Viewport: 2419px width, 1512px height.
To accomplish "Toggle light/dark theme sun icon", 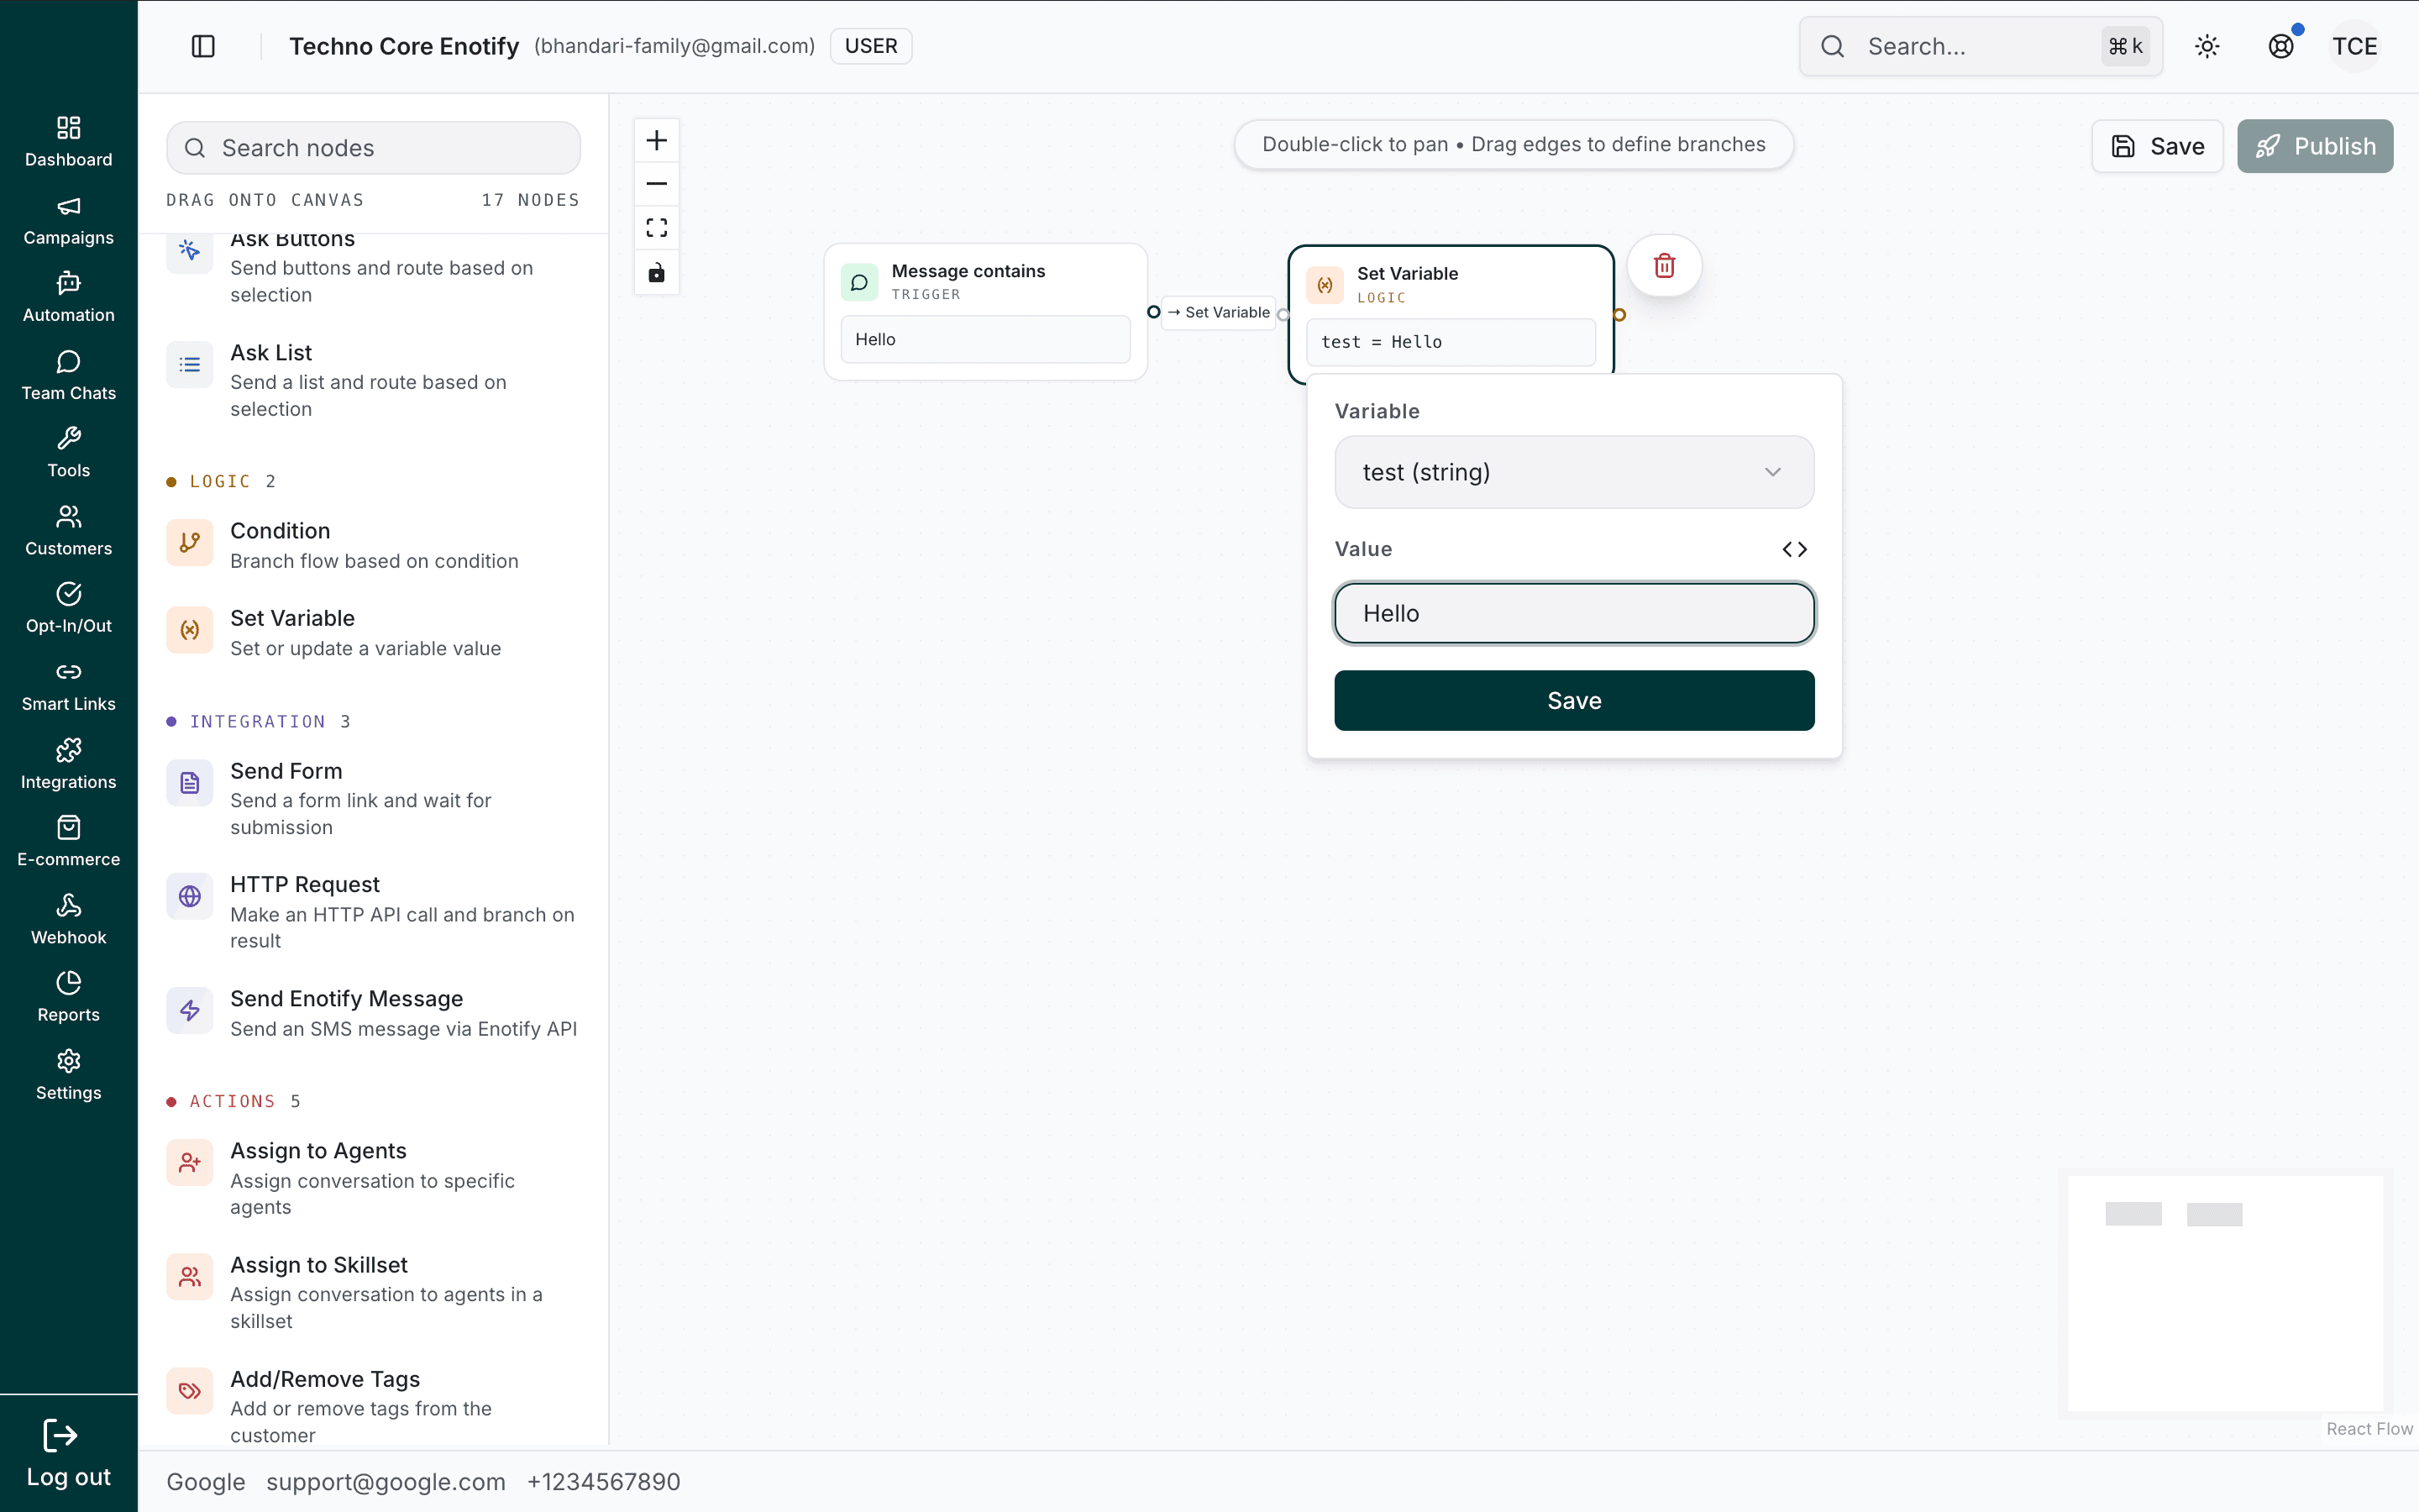I will (2207, 46).
